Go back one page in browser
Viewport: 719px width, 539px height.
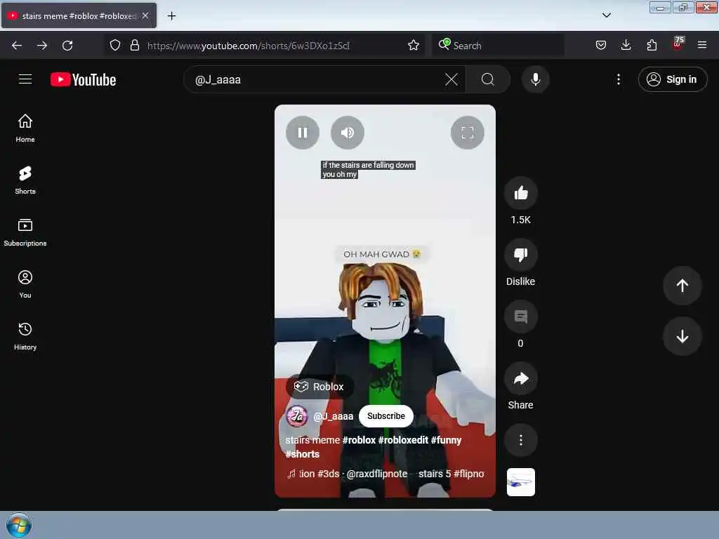point(17,46)
